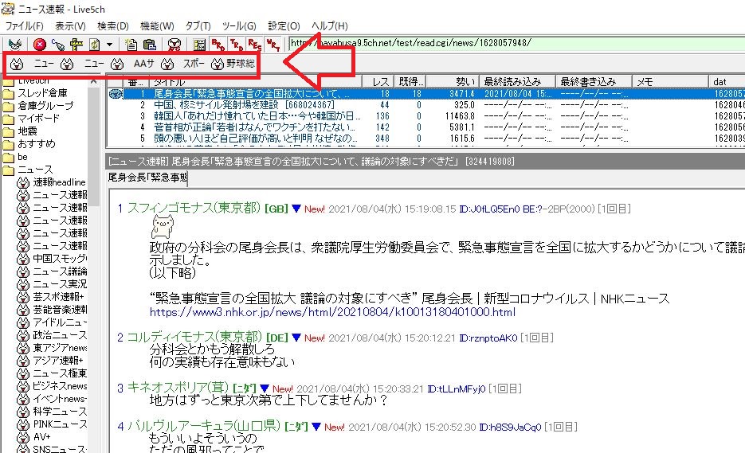
Task: Click the WRT write toolbar icon
Action: pos(273,44)
